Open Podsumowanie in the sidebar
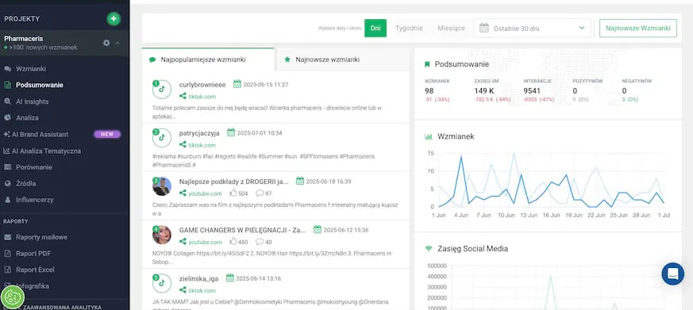The height and width of the screenshot is (310, 693). (x=40, y=85)
